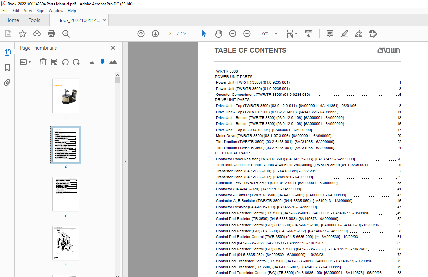This screenshot has width=428, height=277.
Task: Print the document
Action: coord(51,34)
